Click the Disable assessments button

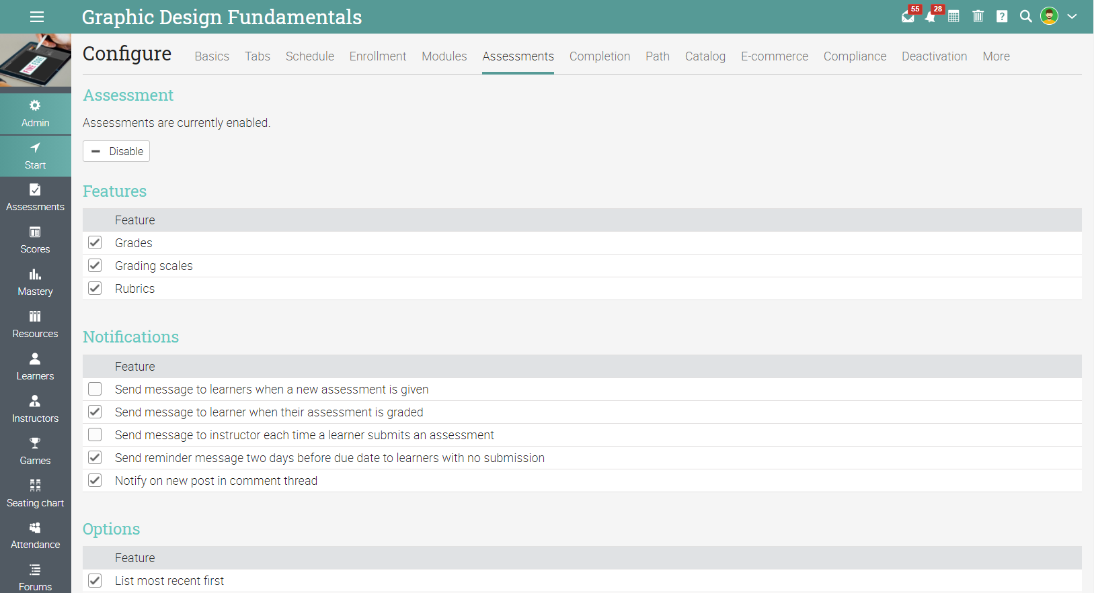tap(116, 151)
